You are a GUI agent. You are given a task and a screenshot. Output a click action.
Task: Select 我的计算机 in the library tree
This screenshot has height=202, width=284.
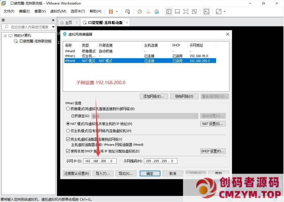[x=23, y=35]
